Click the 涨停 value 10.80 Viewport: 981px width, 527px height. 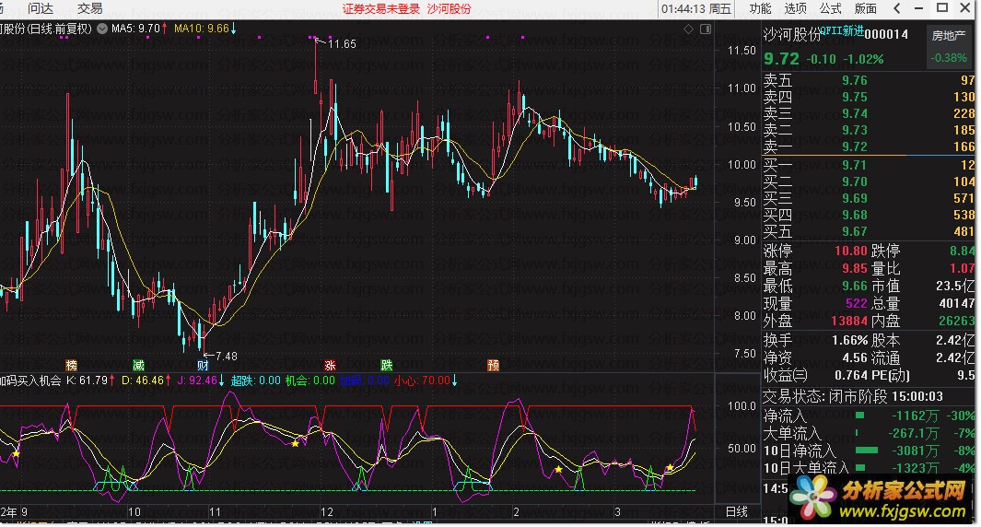click(851, 252)
